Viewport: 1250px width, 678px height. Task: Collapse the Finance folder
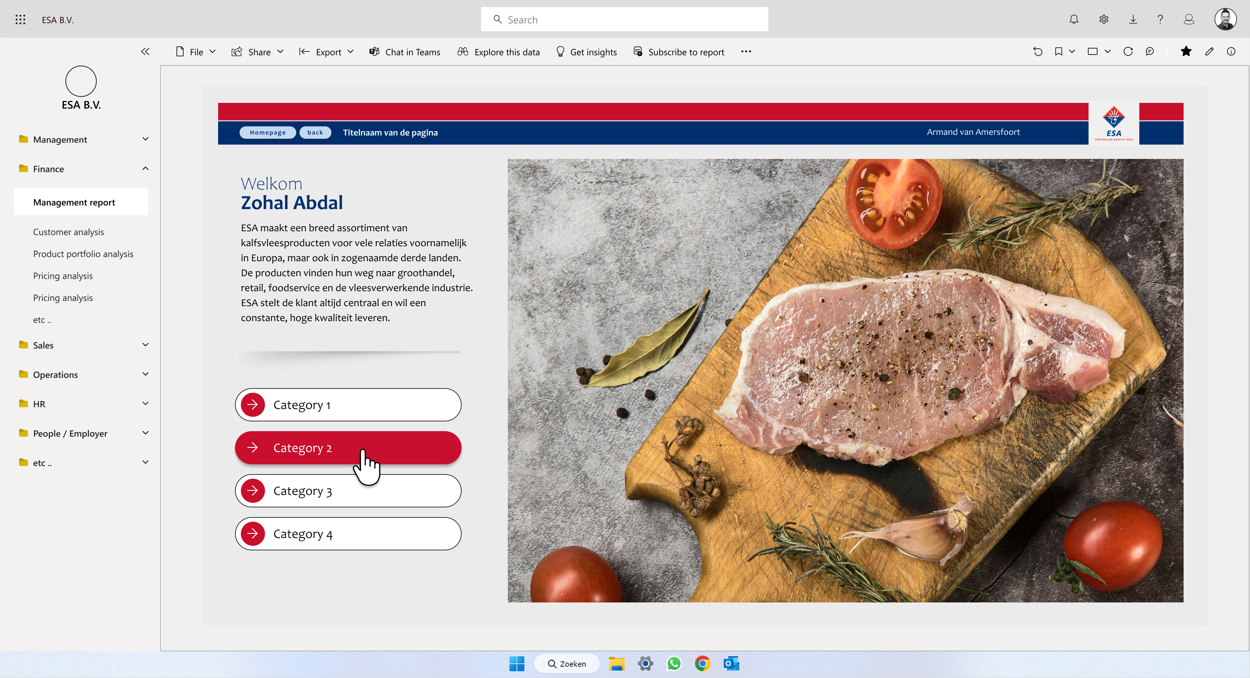coord(83,169)
